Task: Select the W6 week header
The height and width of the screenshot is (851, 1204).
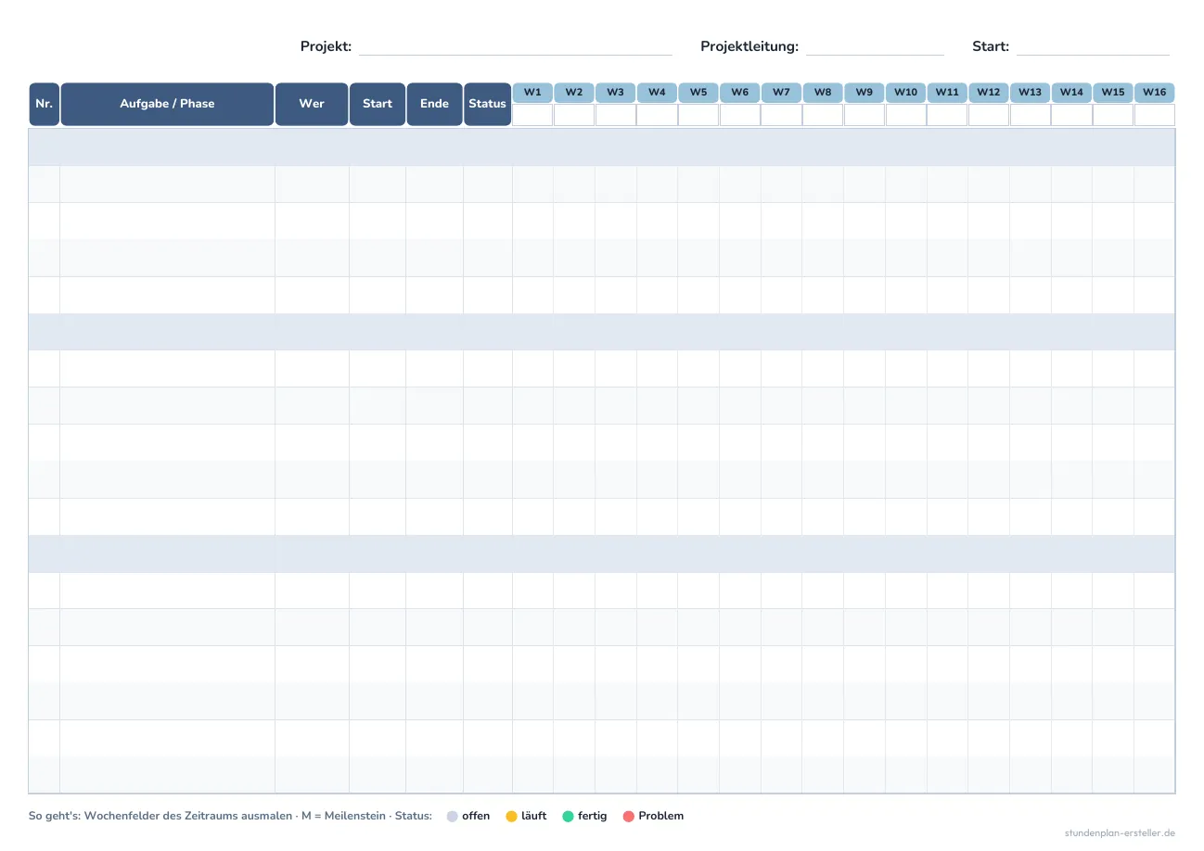Action: [740, 93]
